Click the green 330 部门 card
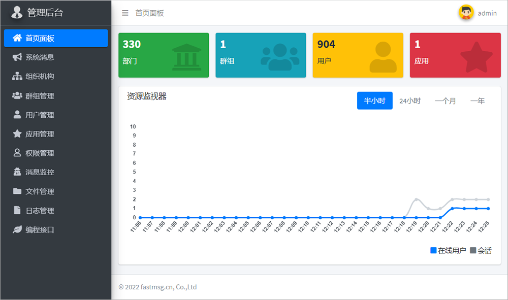Viewport: 508px width, 300px height. (164, 55)
